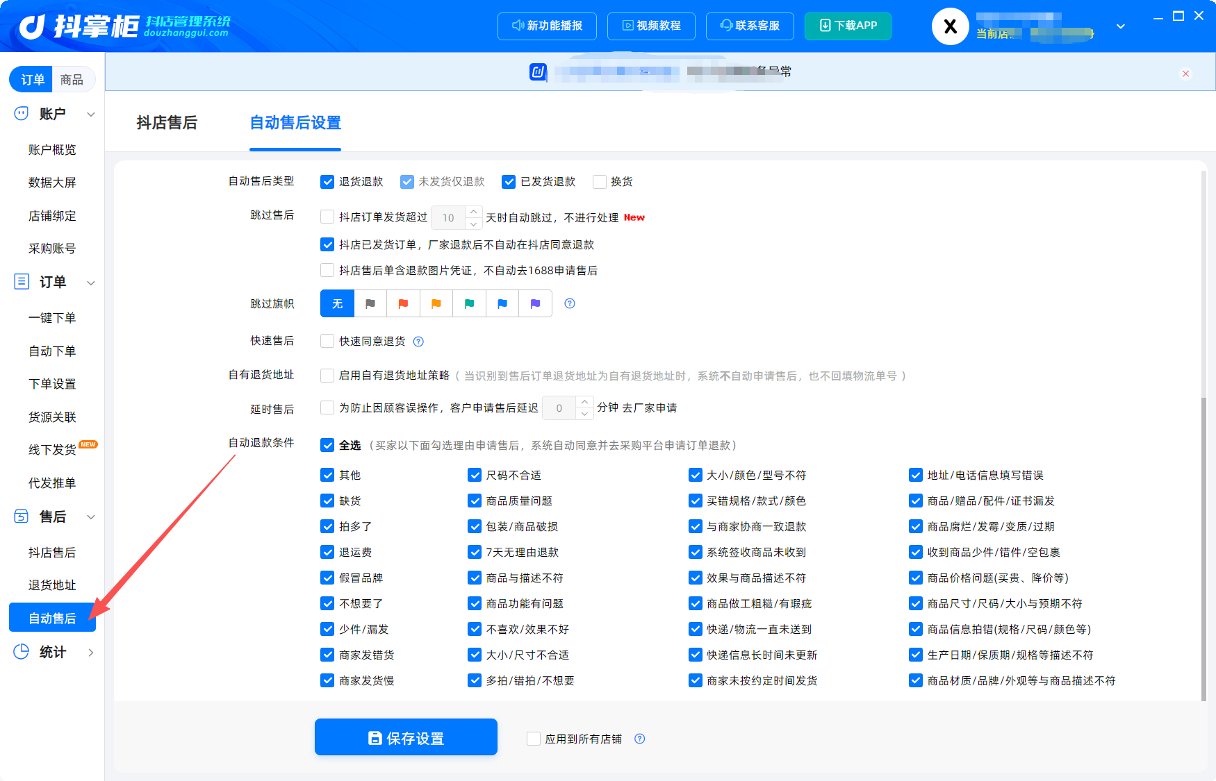The height and width of the screenshot is (781, 1216).
Task: Click the 售后 section icon
Action: (x=22, y=516)
